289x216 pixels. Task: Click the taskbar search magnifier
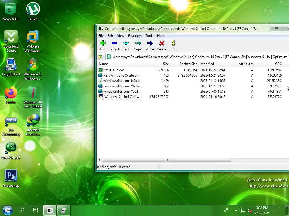point(22,210)
